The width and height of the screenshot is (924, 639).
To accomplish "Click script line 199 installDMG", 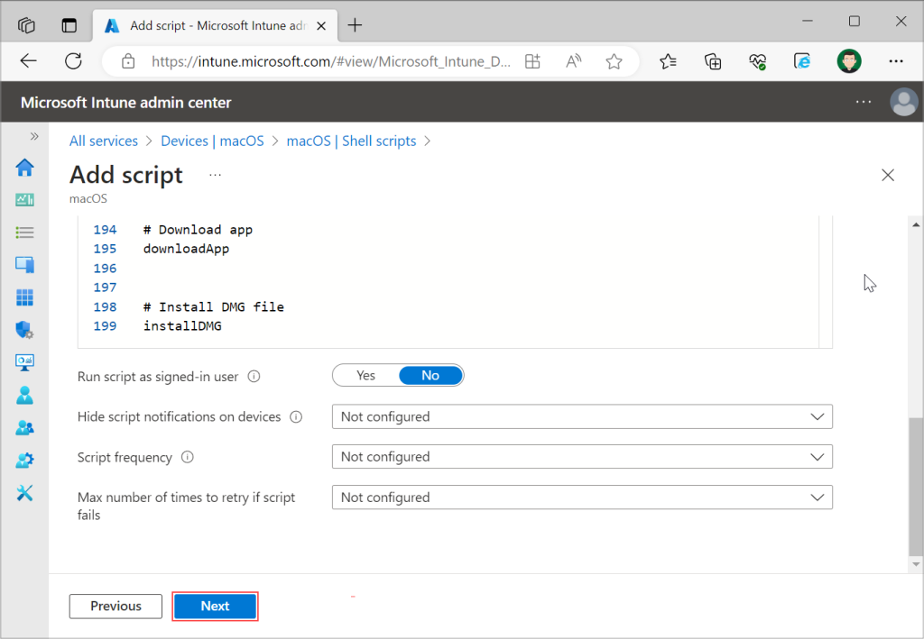I will point(182,326).
